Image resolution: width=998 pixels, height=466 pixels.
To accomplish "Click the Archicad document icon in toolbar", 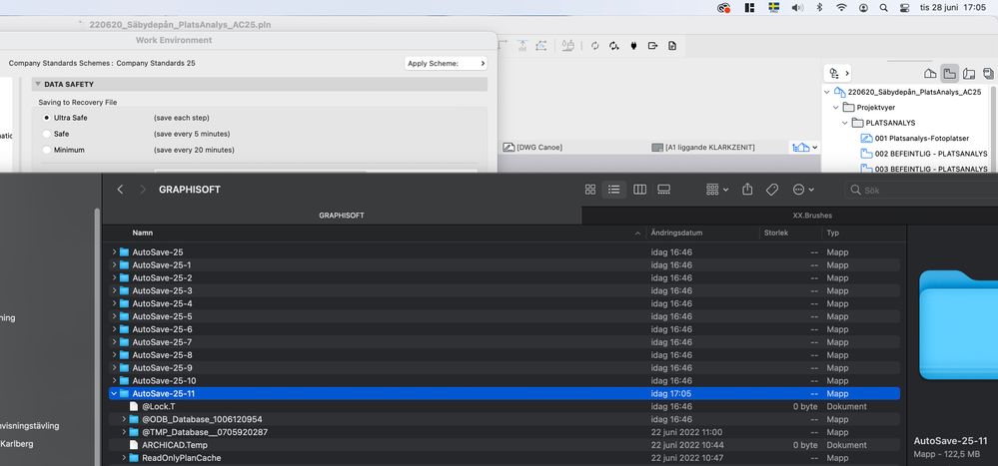I will point(672,46).
